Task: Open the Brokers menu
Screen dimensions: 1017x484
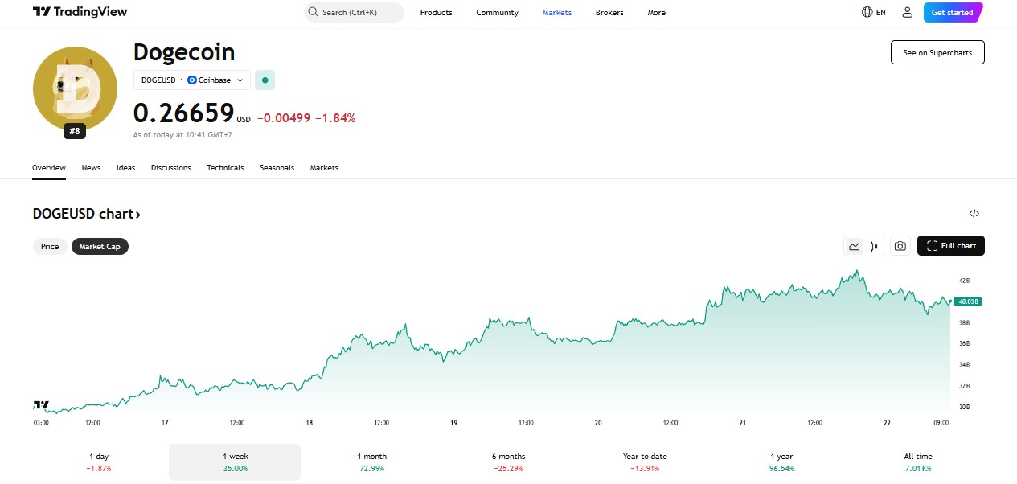Action: 609,12
